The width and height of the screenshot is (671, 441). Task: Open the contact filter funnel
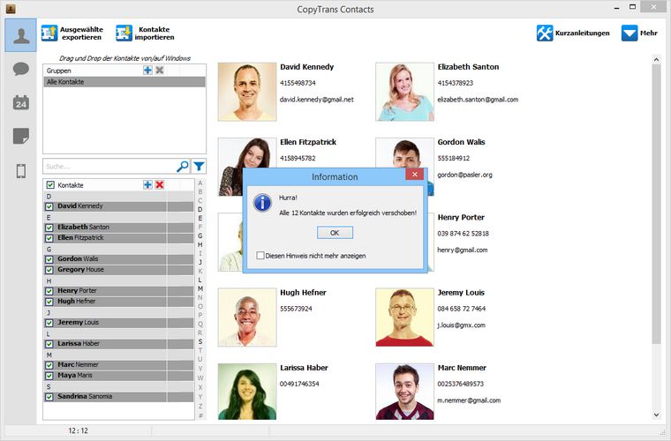(199, 166)
